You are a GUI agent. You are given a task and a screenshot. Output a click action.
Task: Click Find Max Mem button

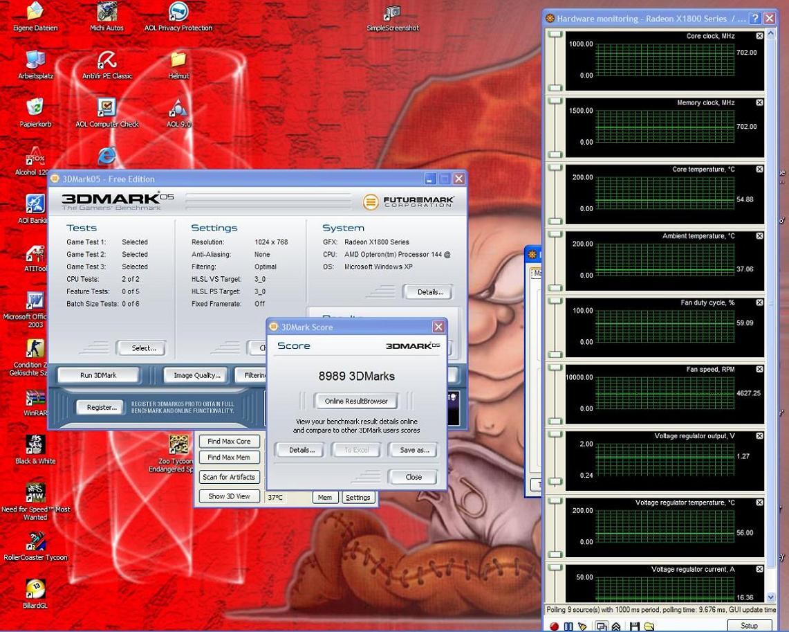tap(229, 458)
